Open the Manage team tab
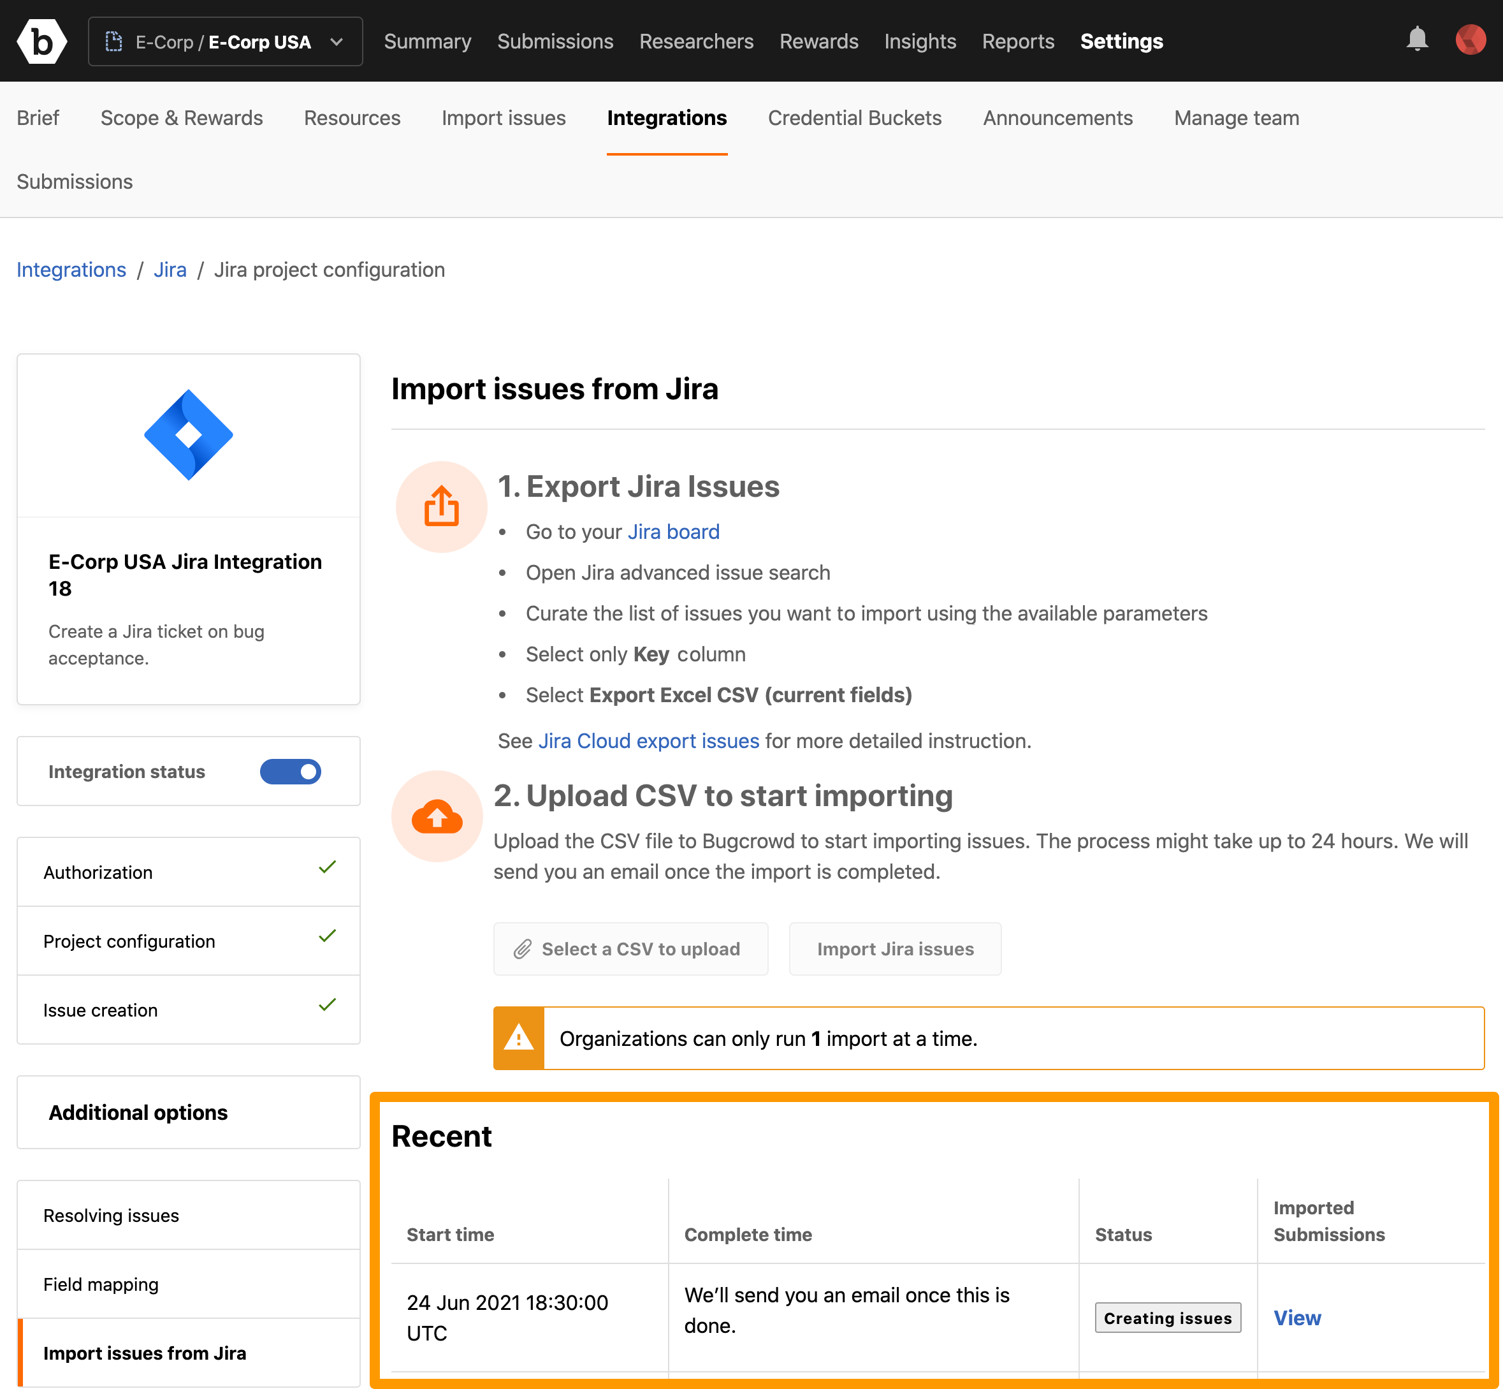The width and height of the screenshot is (1503, 1389). click(1237, 118)
